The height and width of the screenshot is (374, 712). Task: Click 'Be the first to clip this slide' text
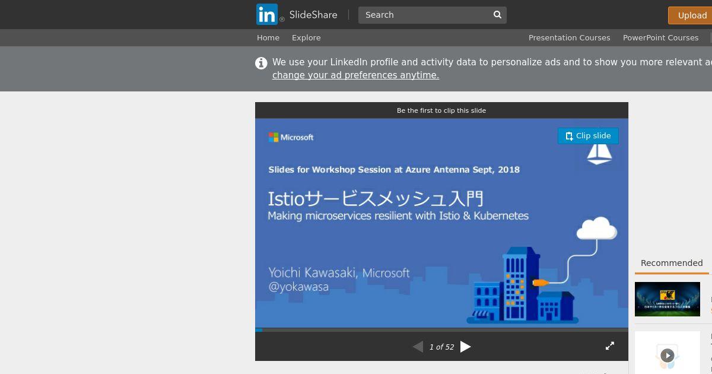point(441,110)
